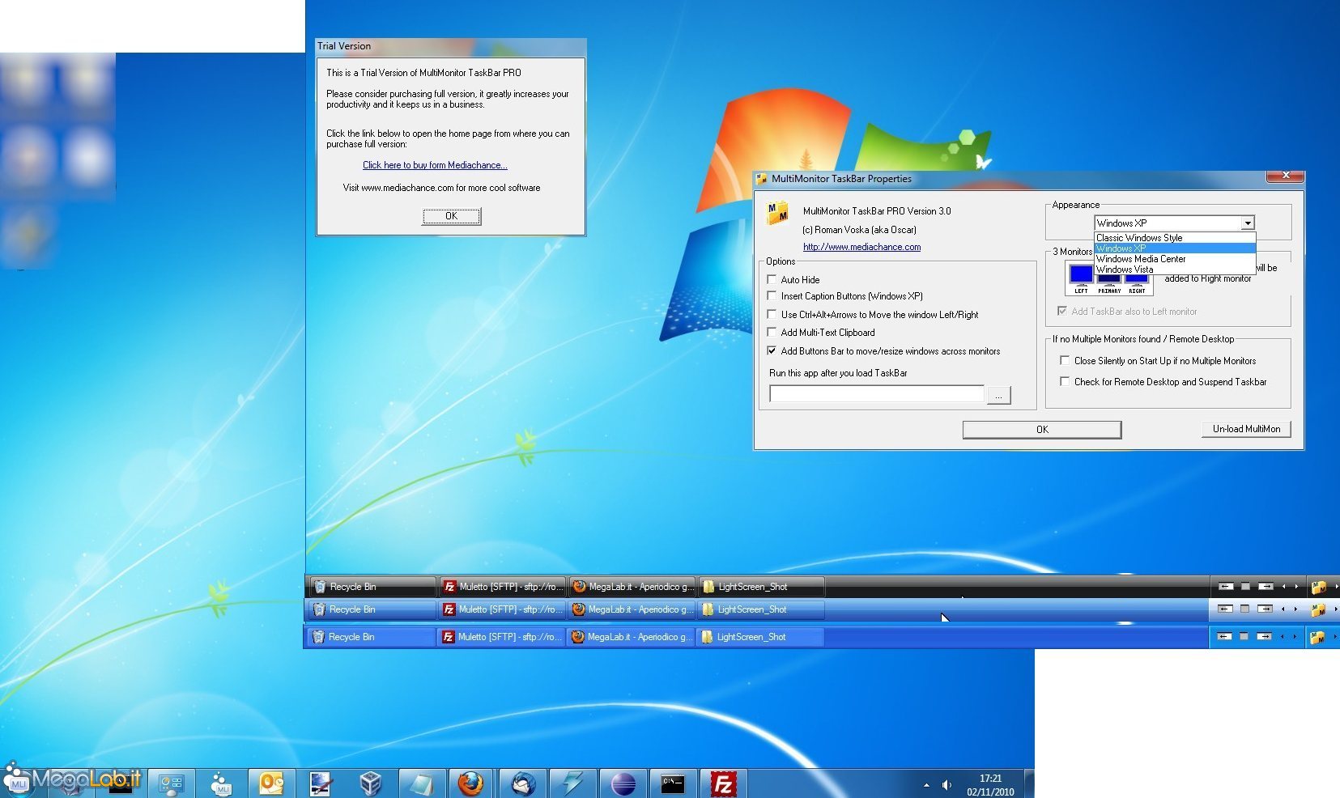Switch to MegaLab.it Firefox on light-blue middle taskbar
The height and width of the screenshot is (798, 1340).
tap(632, 609)
